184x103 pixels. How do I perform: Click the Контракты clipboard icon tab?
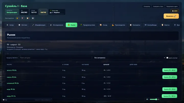coord(135,25)
